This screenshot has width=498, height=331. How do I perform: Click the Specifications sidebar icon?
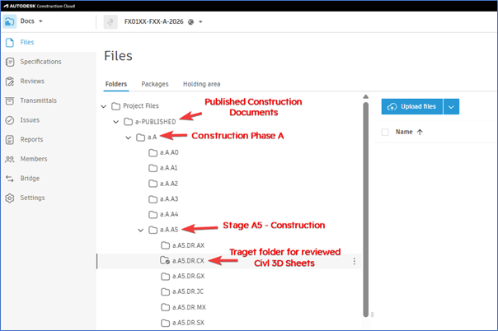10,62
